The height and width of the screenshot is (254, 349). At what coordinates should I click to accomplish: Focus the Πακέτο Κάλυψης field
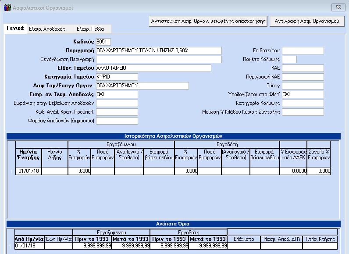click(289, 59)
